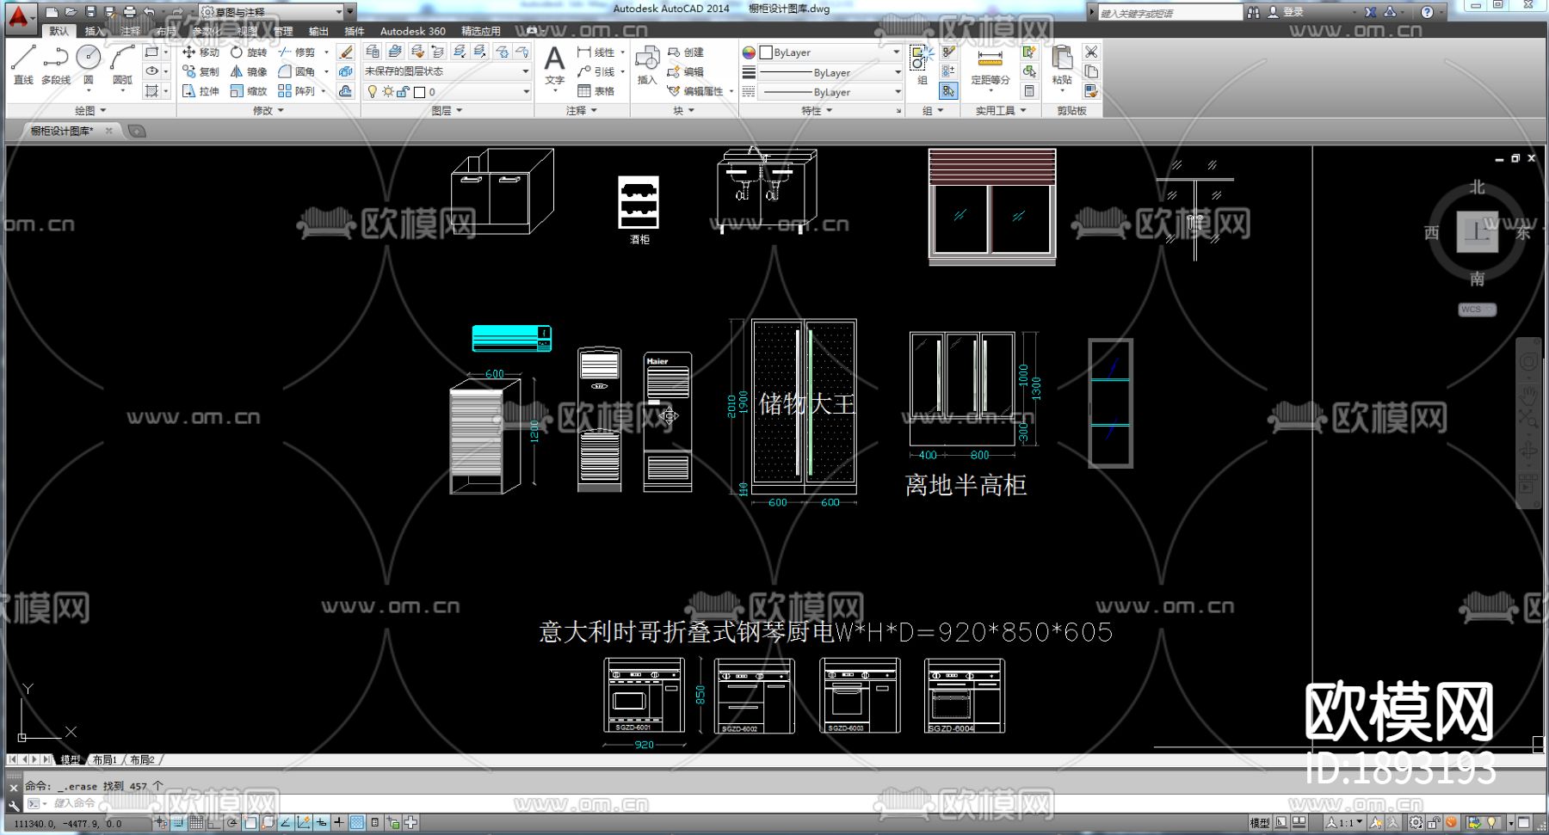
Task: Click the 引线 (Leader) button
Action: [x=597, y=71]
